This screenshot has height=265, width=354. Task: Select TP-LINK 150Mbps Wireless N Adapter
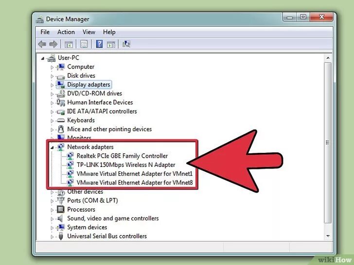coord(126,165)
